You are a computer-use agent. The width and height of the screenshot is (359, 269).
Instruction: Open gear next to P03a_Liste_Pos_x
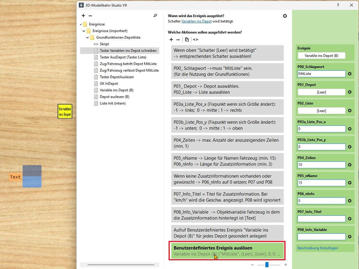coord(349,129)
